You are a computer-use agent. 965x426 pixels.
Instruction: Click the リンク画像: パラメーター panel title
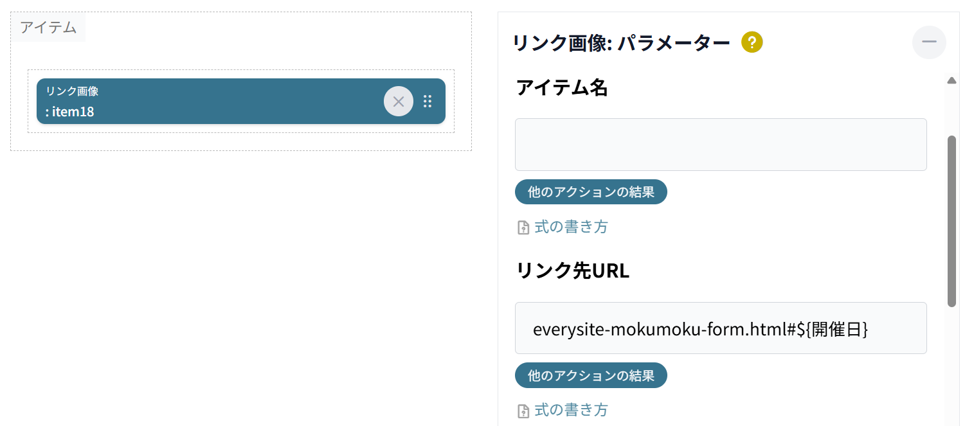click(621, 42)
